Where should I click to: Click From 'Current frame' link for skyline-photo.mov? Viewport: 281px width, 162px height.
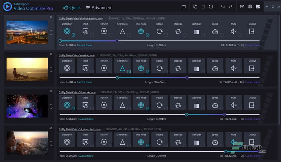tap(86, 156)
